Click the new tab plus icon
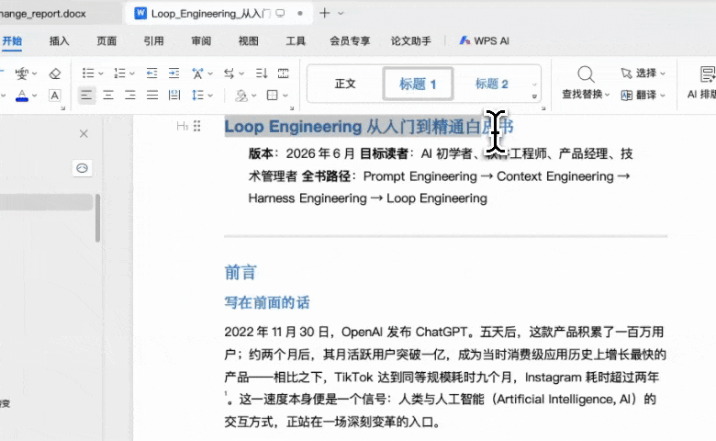 (324, 13)
